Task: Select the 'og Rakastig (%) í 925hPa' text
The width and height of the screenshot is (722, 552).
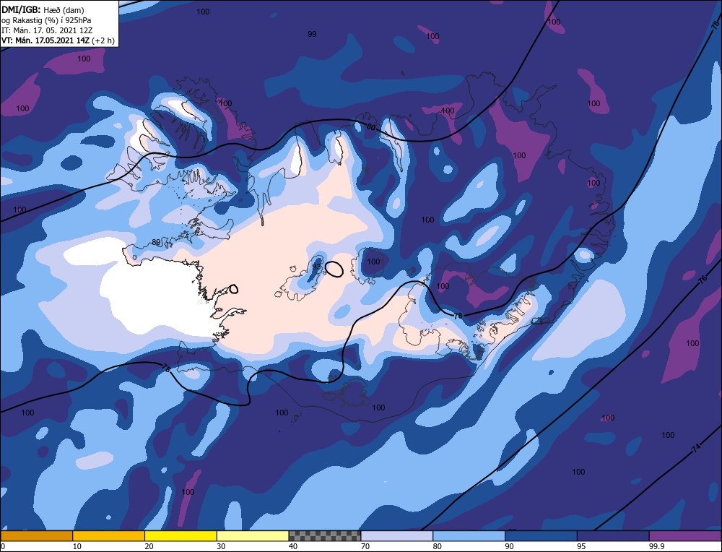Action: [46, 20]
